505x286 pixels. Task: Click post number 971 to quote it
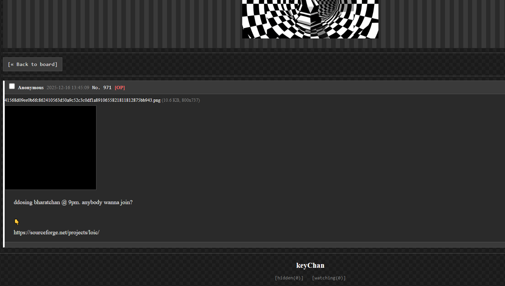tap(107, 87)
